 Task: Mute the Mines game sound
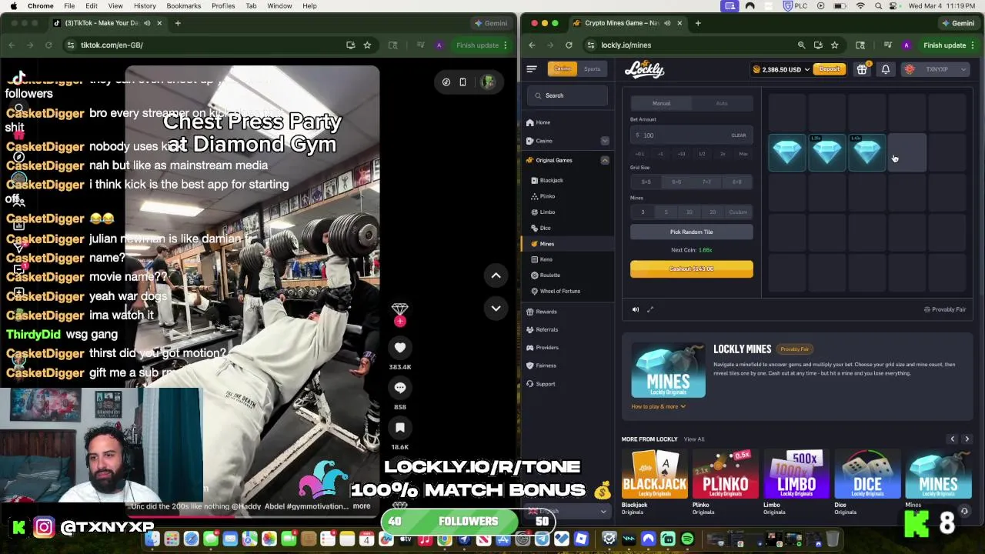(x=636, y=309)
